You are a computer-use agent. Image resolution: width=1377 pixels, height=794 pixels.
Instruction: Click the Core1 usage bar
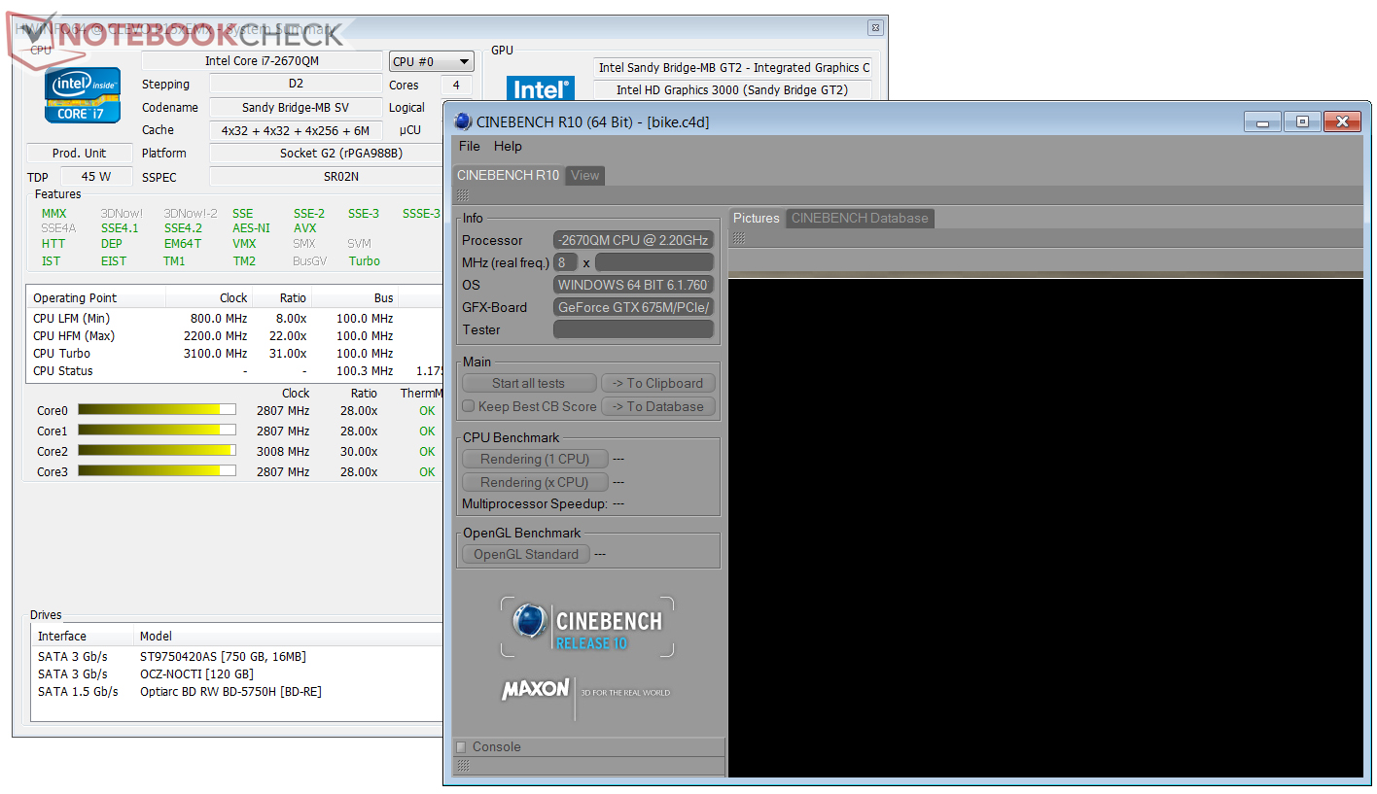click(157, 431)
